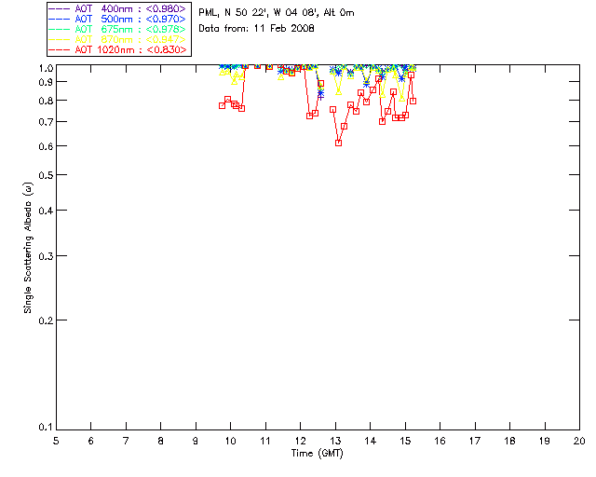
Task: Click the y-axis tick label 0.1
Action: pyautogui.click(x=46, y=428)
